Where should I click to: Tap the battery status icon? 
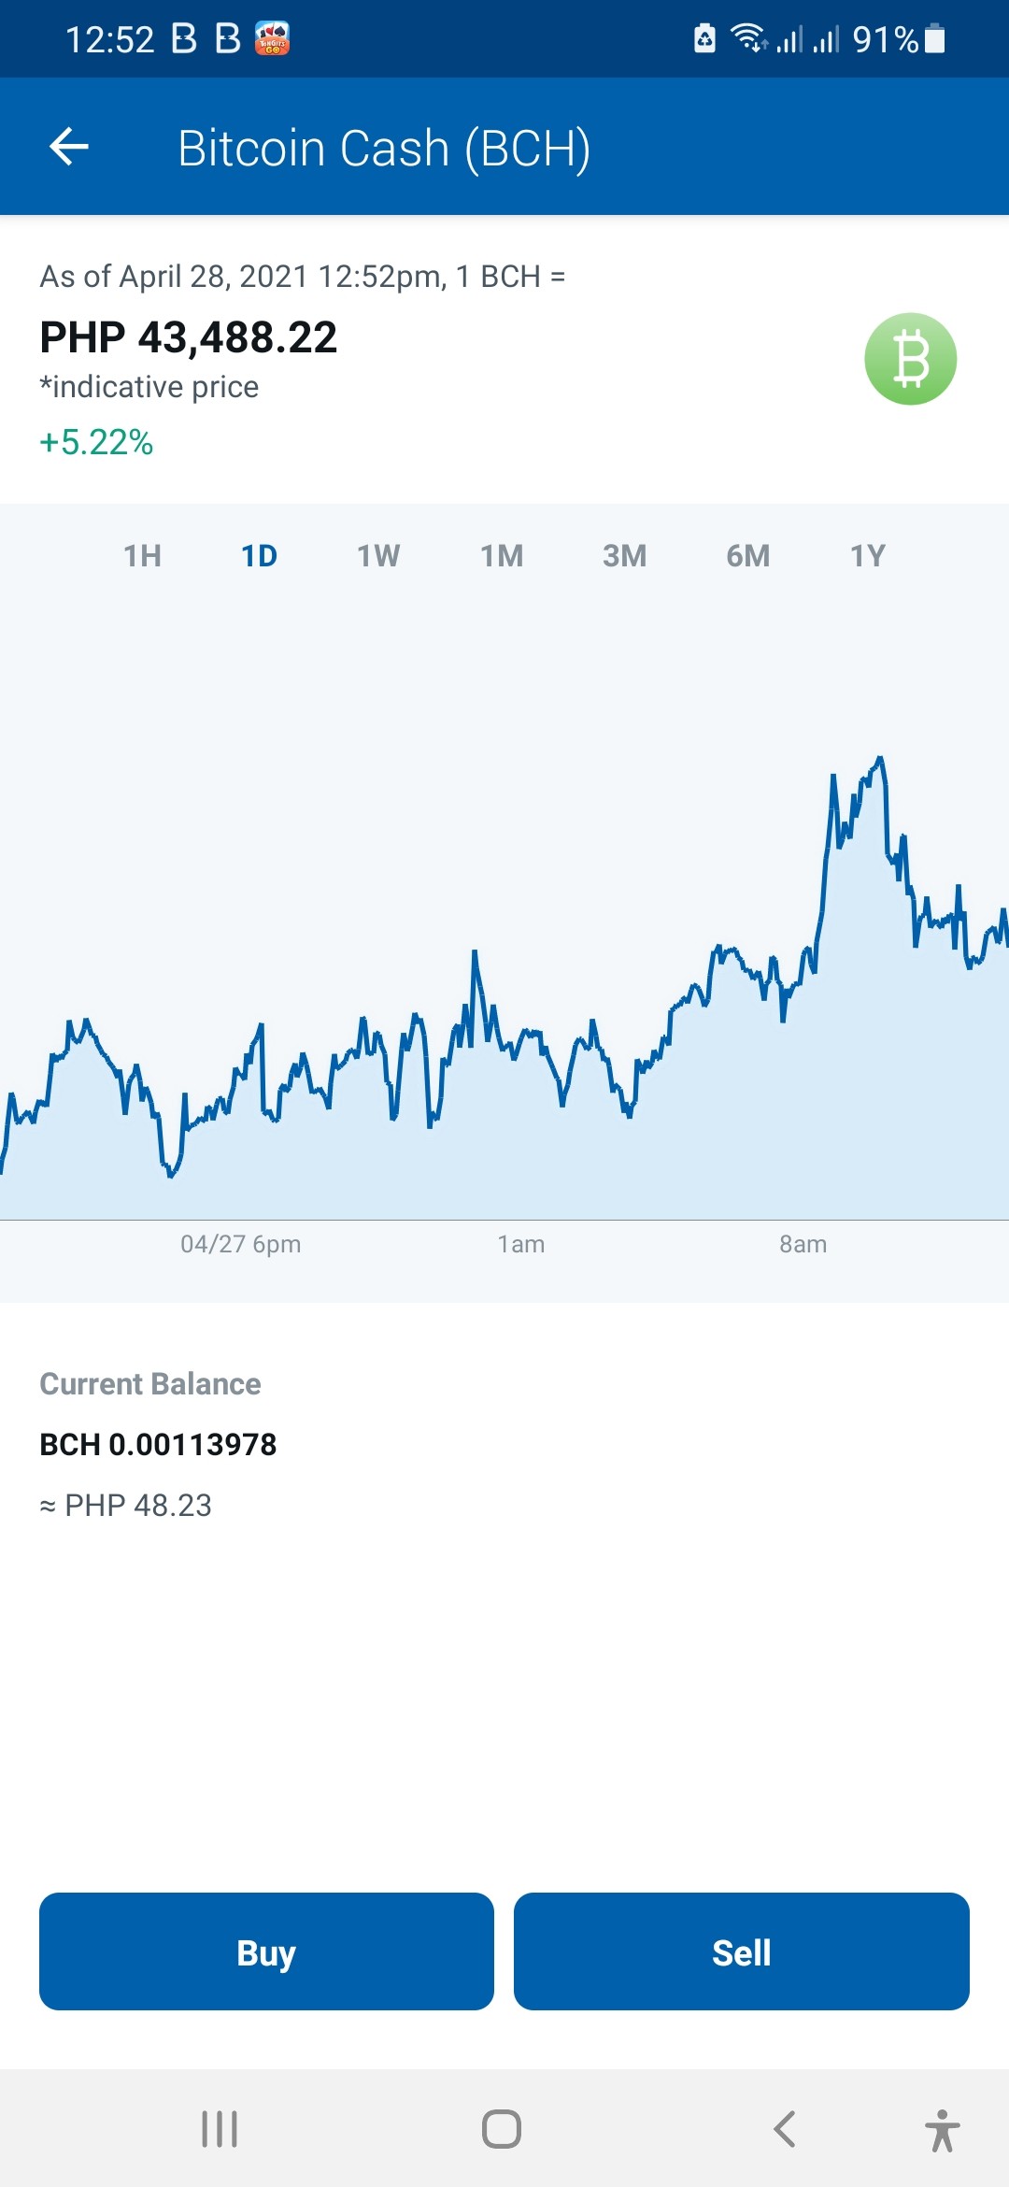coord(934,39)
